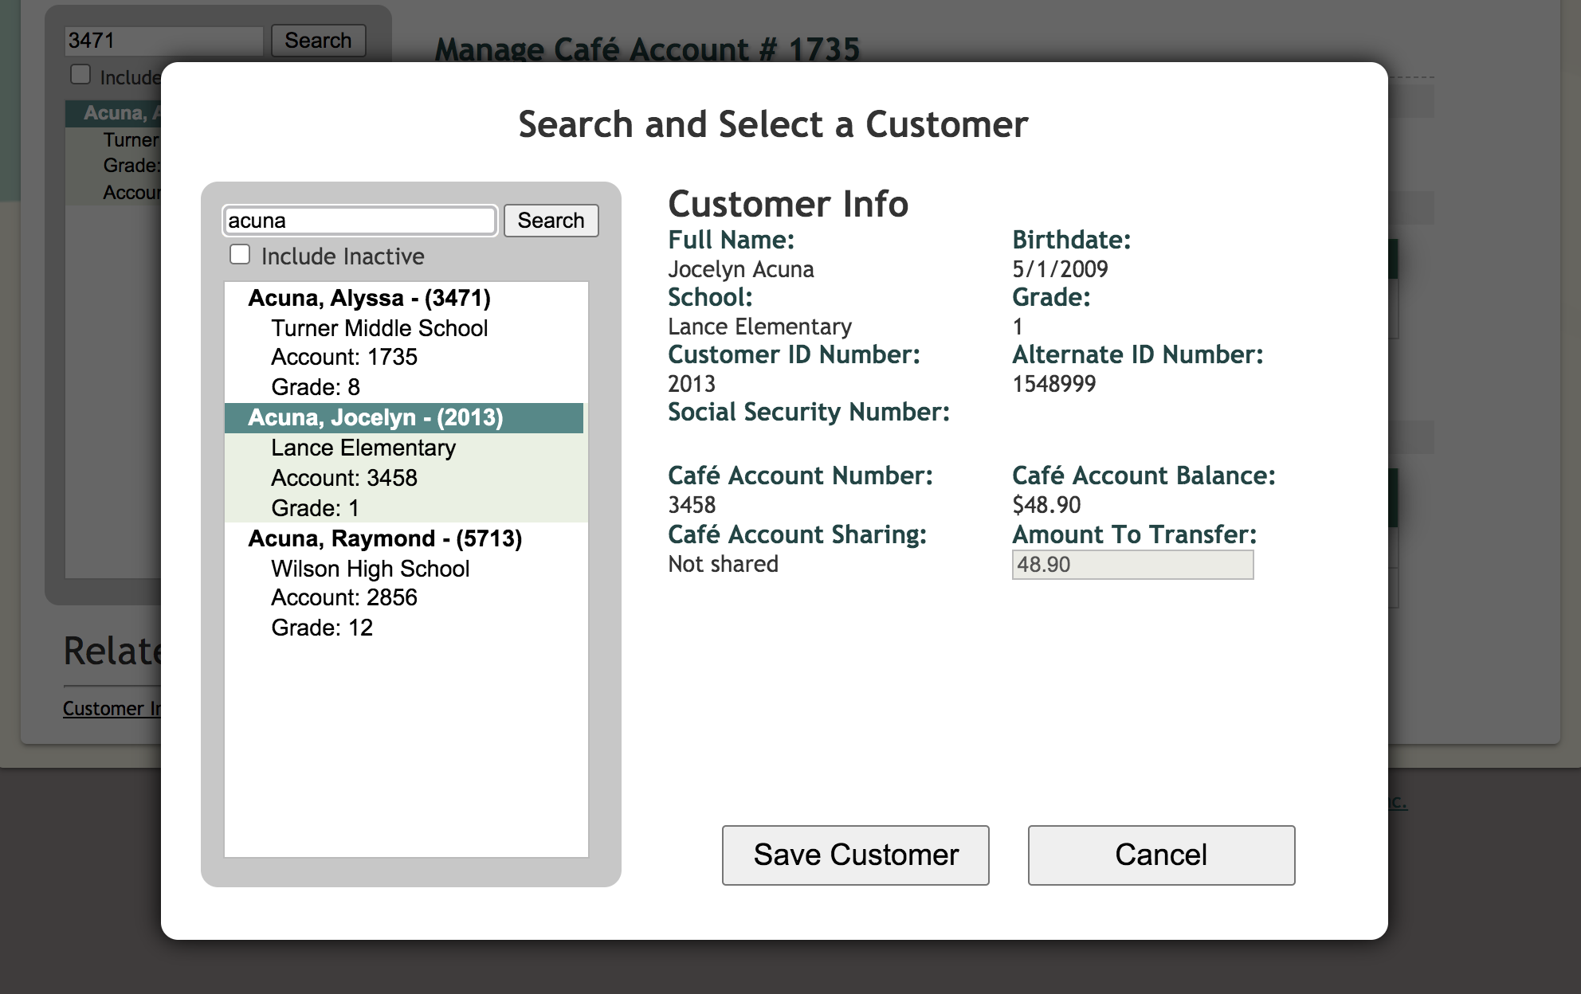The height and width of the screenshot is (994, 1581).
Task: Click Account: 1735 line under Alyssa
Action: tap(344, 357)
